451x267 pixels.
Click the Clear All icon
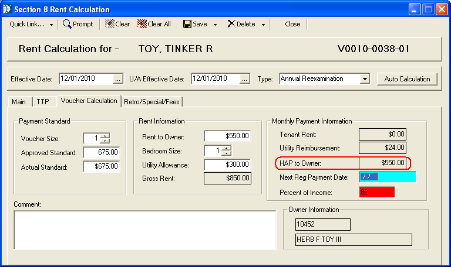[x=142, y=24]
